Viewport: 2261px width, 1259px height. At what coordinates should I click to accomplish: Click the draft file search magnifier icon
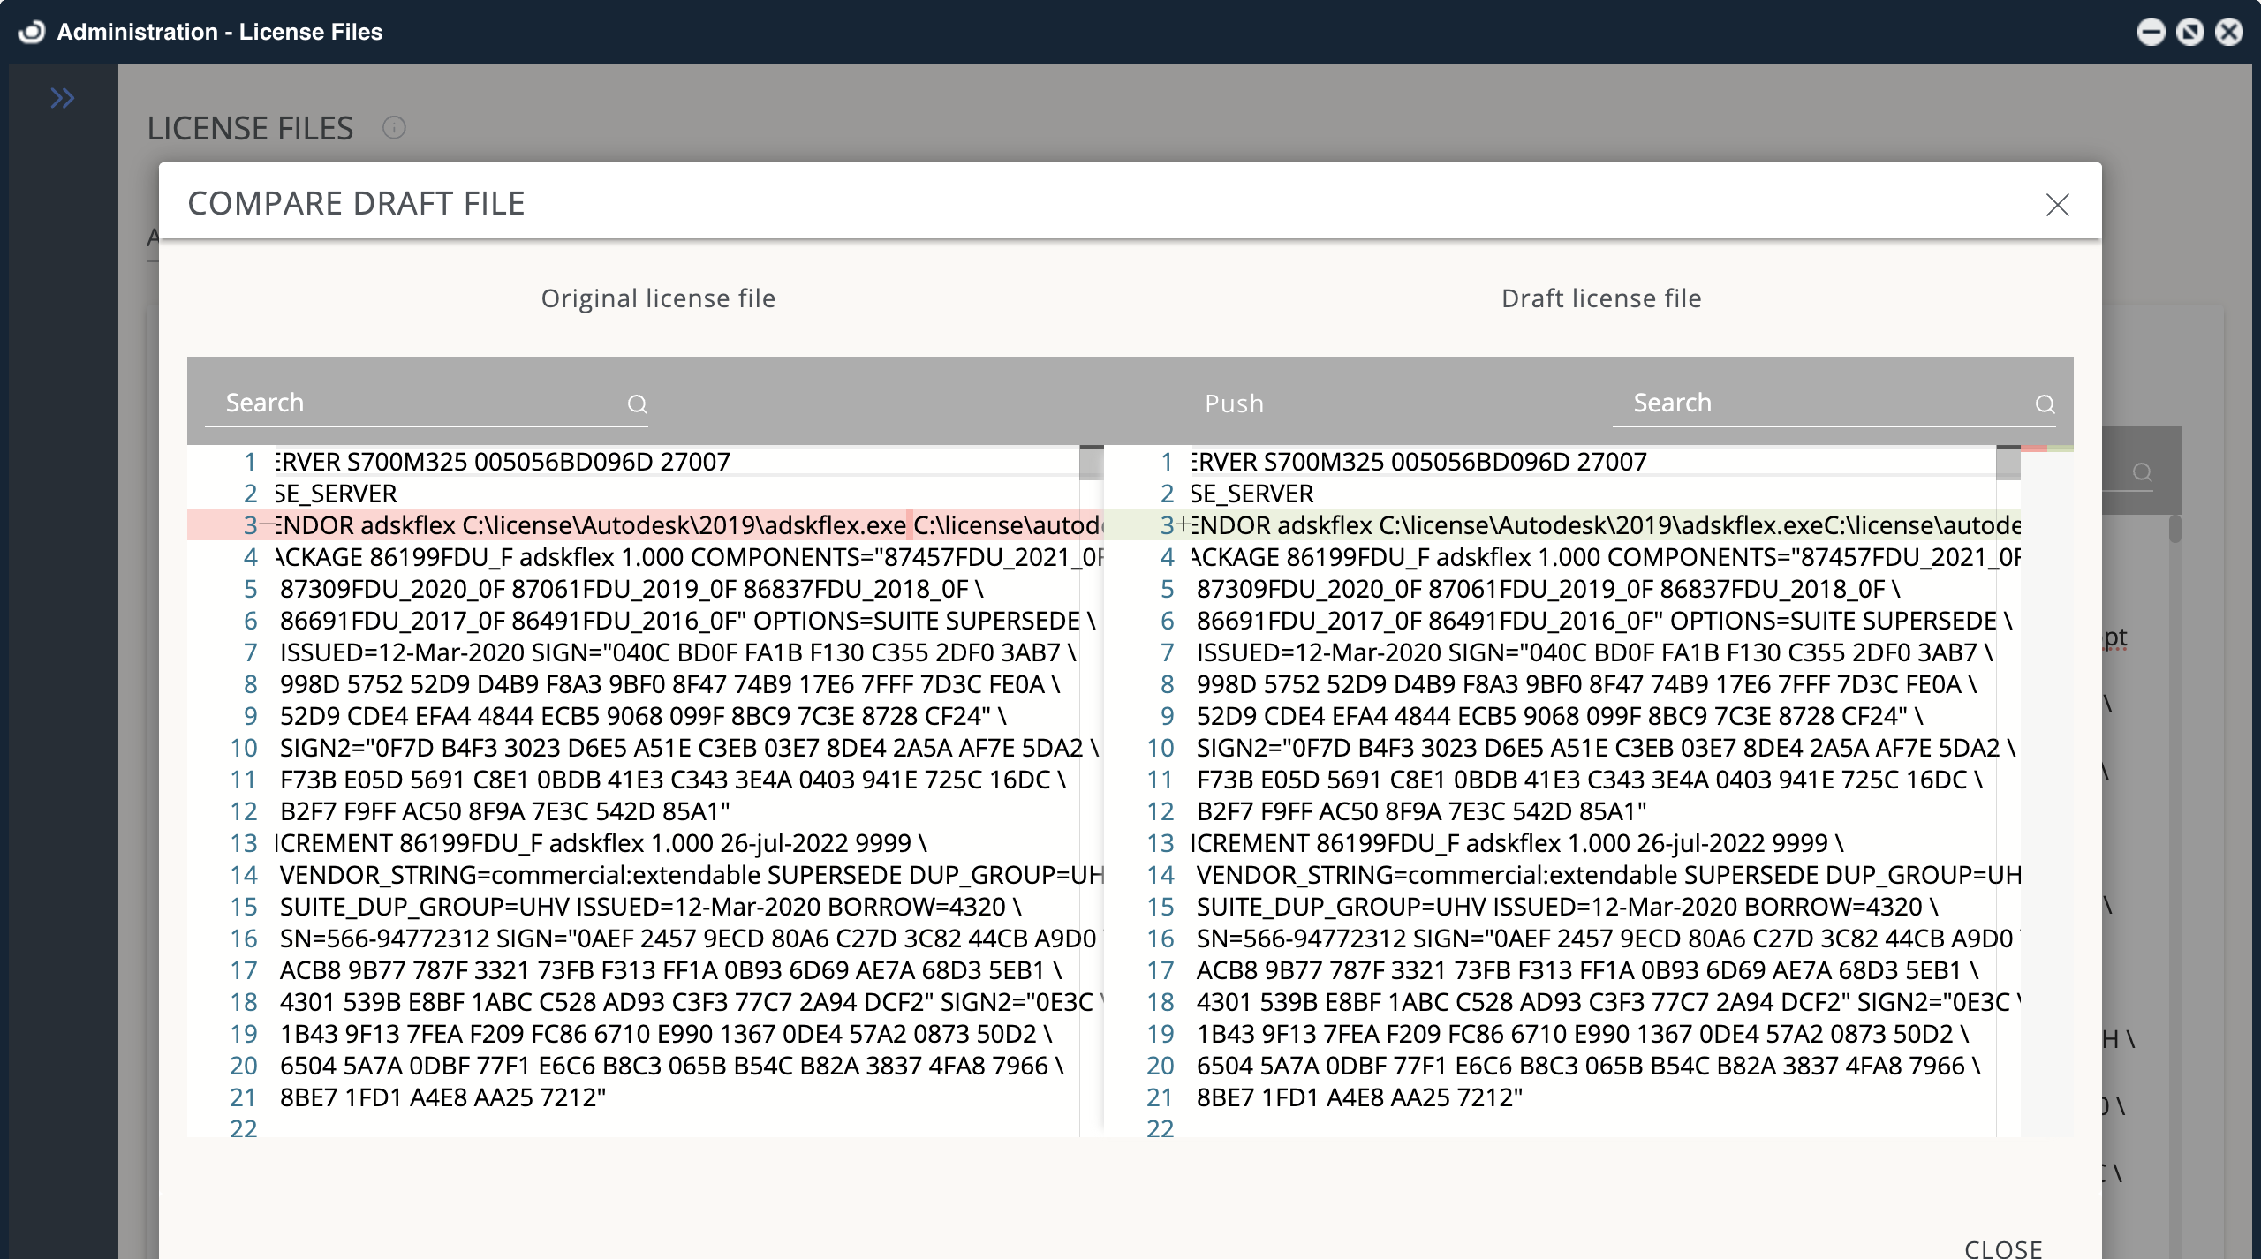point(2046,404)
